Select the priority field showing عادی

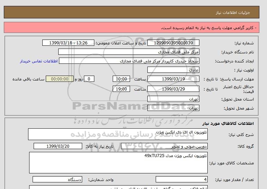pyautogui.click(x=173, y=70)
